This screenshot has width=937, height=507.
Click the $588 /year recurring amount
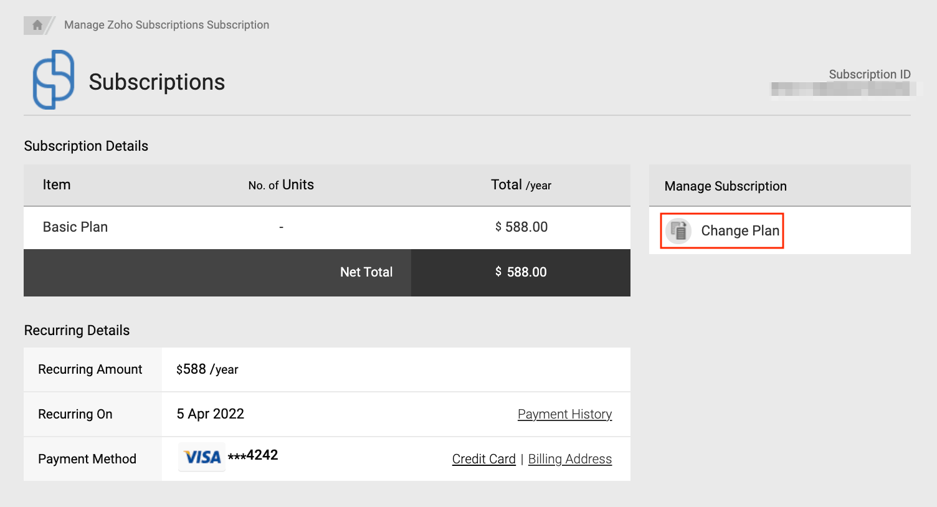(x=207, y=369)
